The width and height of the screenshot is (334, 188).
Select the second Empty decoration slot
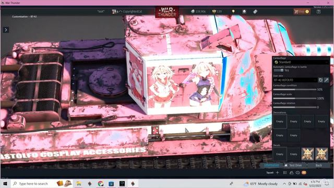click(x=293, y=121)
